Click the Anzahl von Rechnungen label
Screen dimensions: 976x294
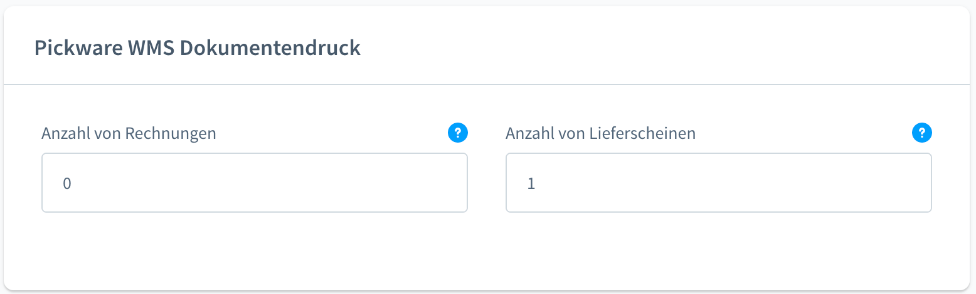click(129, 133)
